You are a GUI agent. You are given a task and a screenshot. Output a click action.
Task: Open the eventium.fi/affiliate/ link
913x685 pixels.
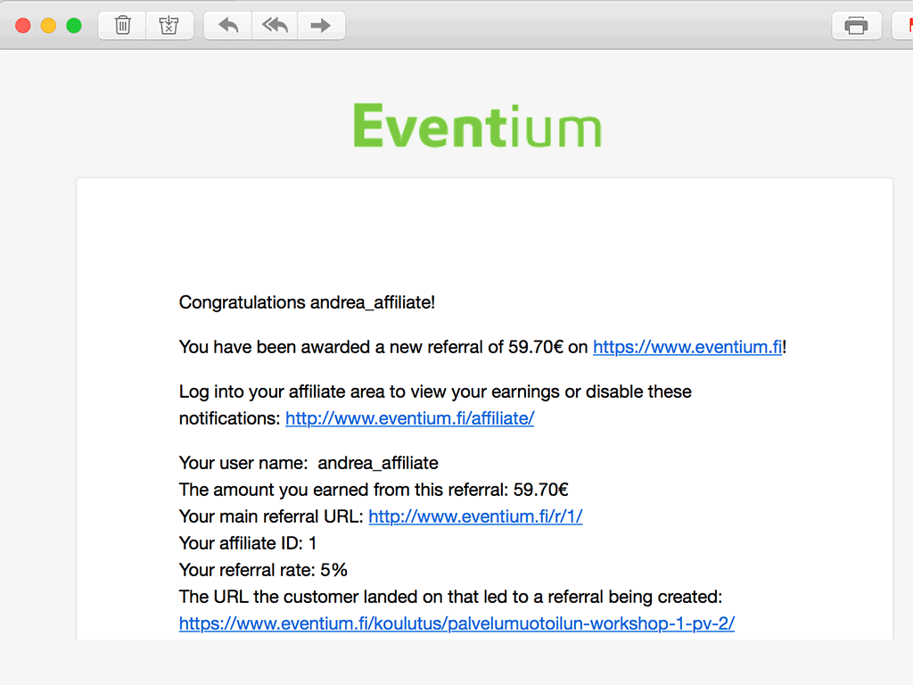click(x=409, y=418)
